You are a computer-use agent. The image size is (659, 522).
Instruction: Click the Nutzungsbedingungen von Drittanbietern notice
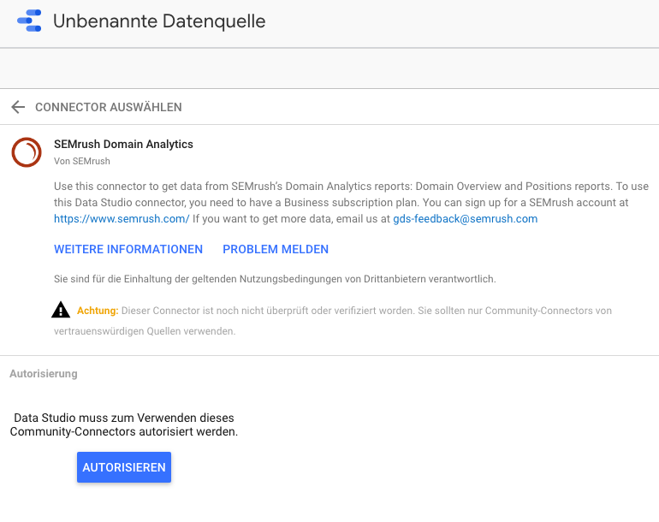click(x=275, y=279)
